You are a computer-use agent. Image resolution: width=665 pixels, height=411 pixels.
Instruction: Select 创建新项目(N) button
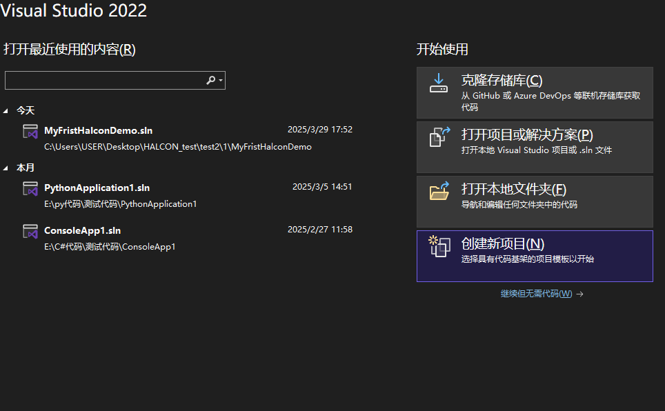point(535,257)
